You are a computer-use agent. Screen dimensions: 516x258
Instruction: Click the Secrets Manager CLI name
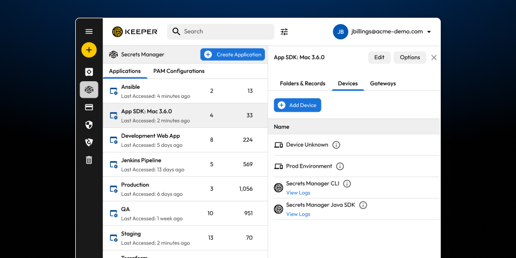pyautogui.click(x=313, y=184)
